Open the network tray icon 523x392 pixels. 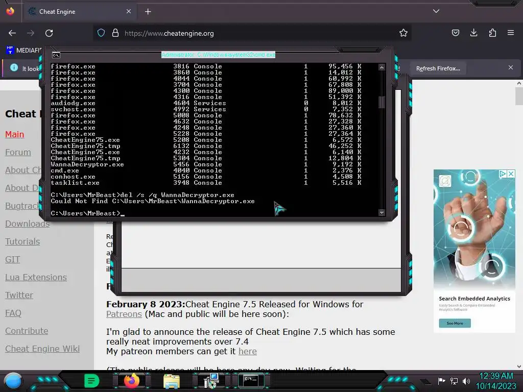click(x=454, y=381)
